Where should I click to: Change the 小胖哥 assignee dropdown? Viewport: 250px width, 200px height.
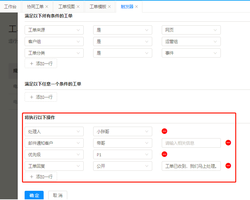(122, 131)
